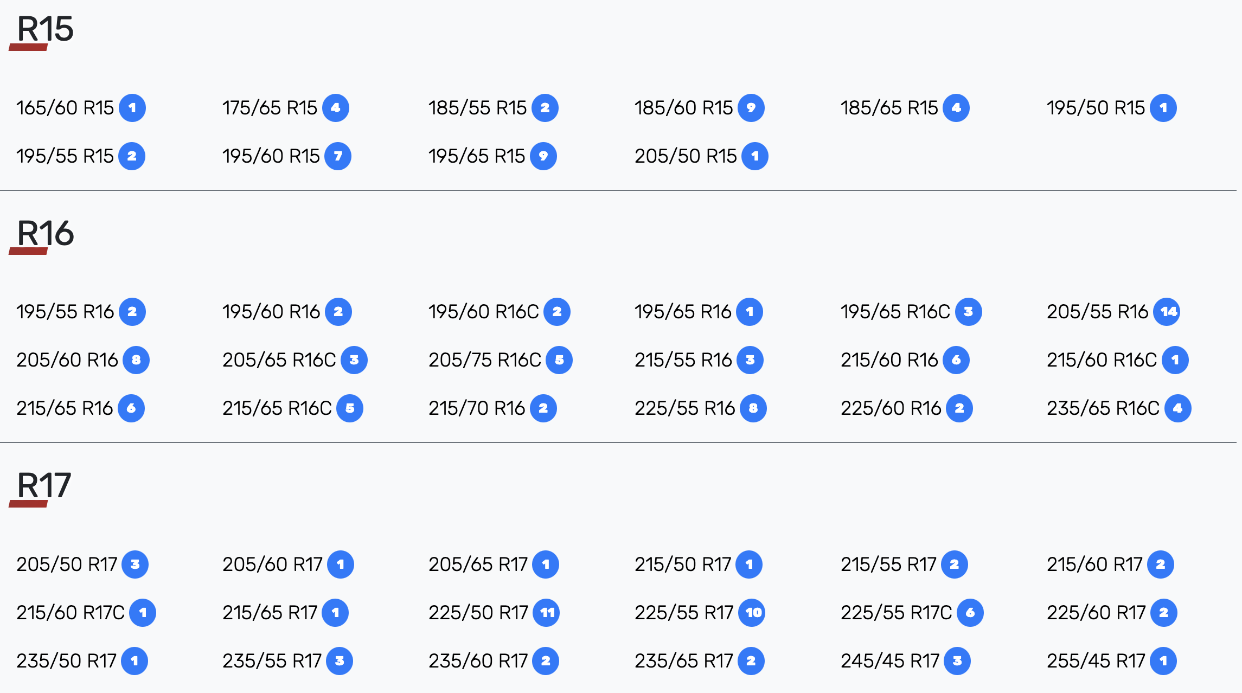
Task: Open the 225/55 R17C tire size
Action: click(x=896, y=613)
